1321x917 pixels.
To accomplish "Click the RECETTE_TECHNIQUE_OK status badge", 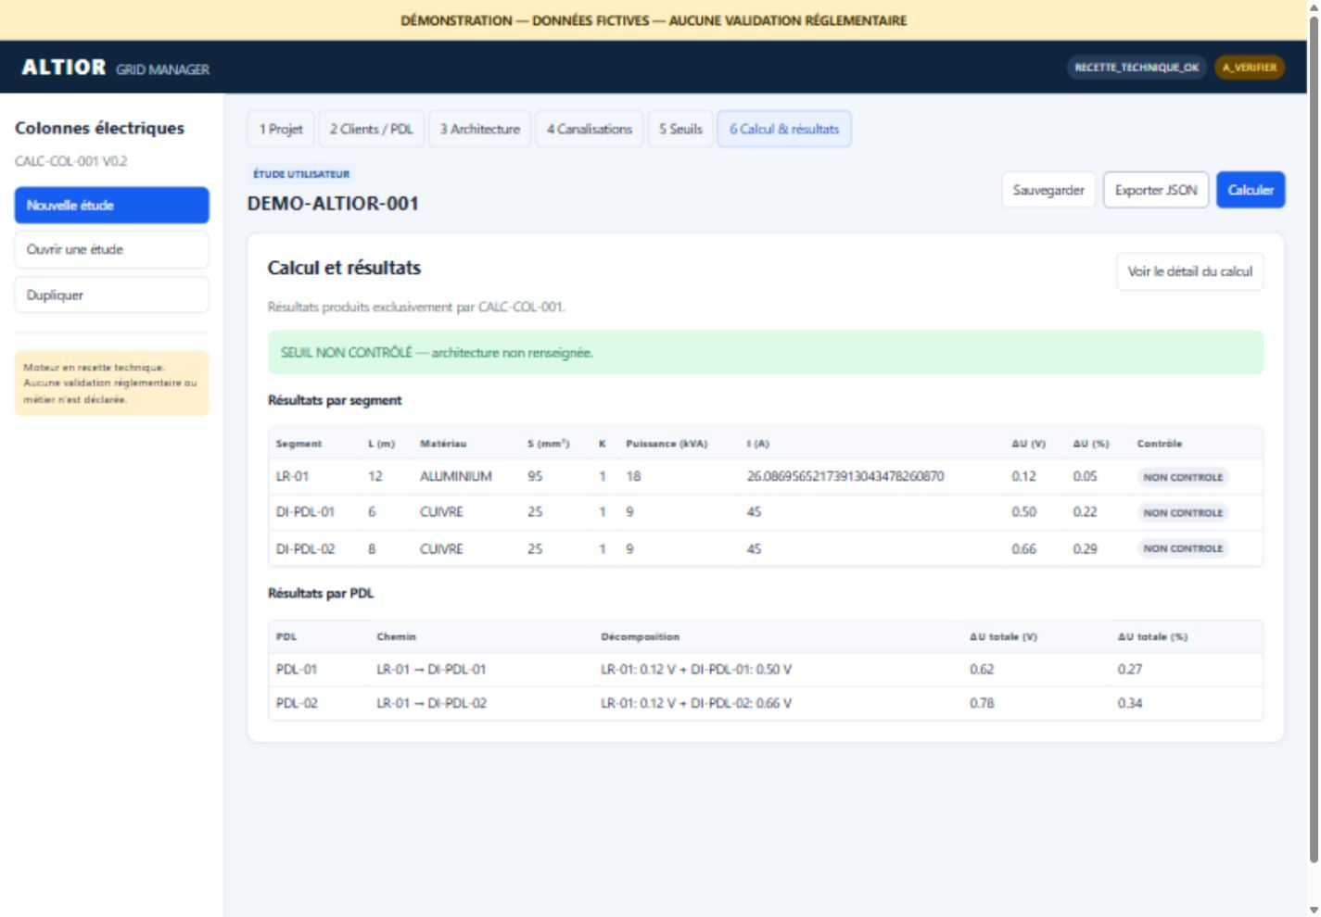I will coord(1137,68).
